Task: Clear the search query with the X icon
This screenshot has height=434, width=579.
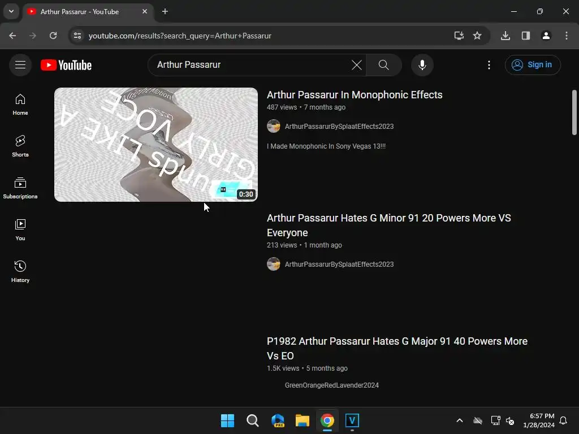Action: pos(357,65)
